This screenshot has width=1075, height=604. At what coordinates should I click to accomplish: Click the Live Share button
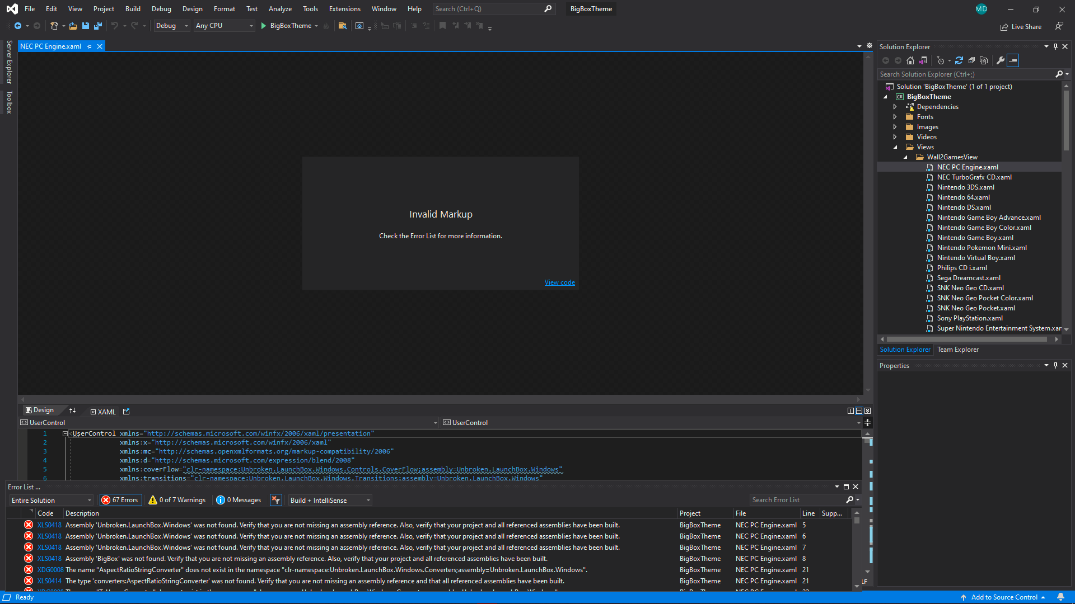click(1021, 27)
